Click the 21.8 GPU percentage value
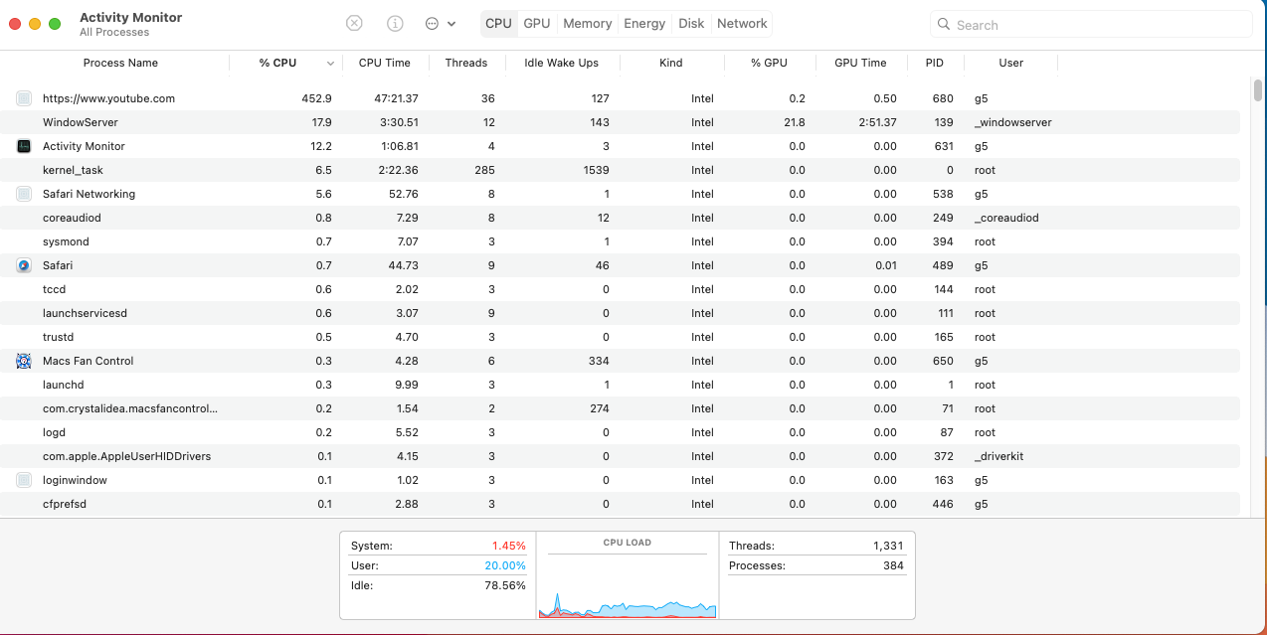 point(795,122)
